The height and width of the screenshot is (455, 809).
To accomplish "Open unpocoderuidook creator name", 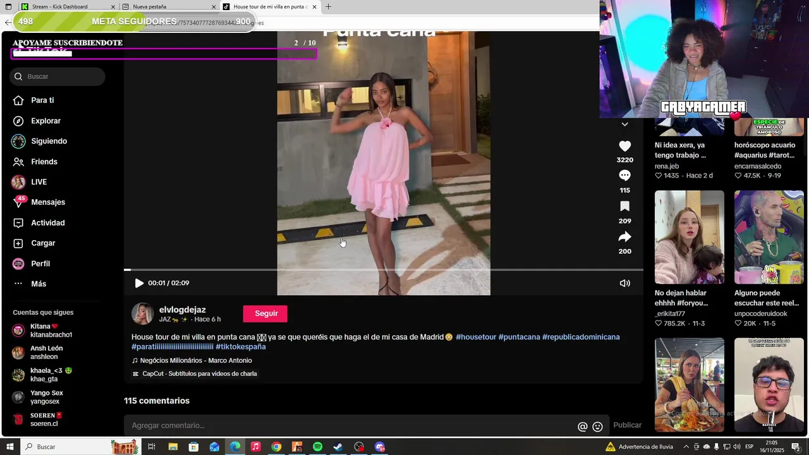I will (761, 314).
